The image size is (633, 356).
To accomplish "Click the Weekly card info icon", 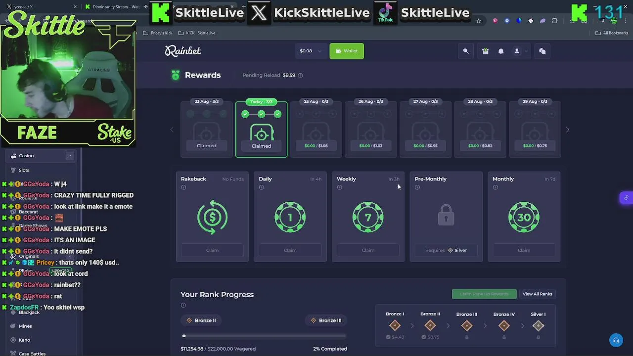I will click(x=339, y=187).
